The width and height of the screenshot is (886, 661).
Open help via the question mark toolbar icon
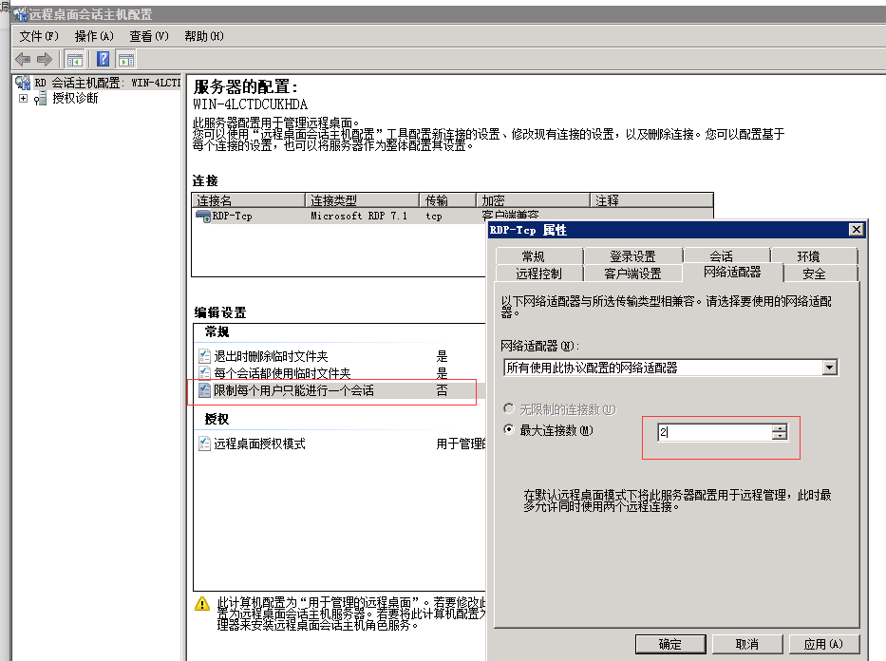tap(101, 59)
